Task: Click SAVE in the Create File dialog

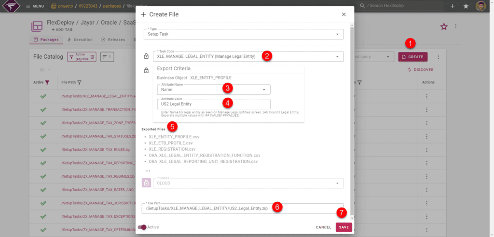Action: point(343,227)
